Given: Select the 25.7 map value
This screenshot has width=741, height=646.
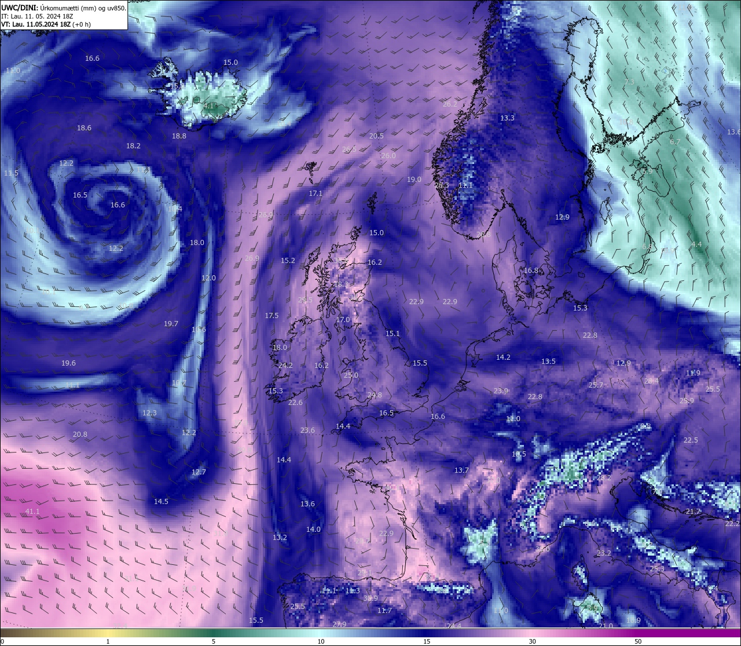Looking at the screenshot, I should 596,385.
